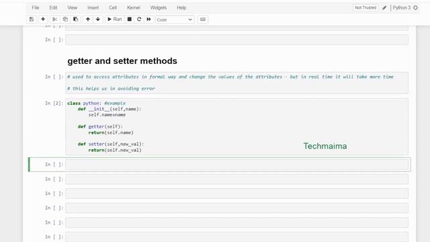Click inside the active empty cell
Image resolution: width=430 pixels, height=242 pixels.
point(236,165)
